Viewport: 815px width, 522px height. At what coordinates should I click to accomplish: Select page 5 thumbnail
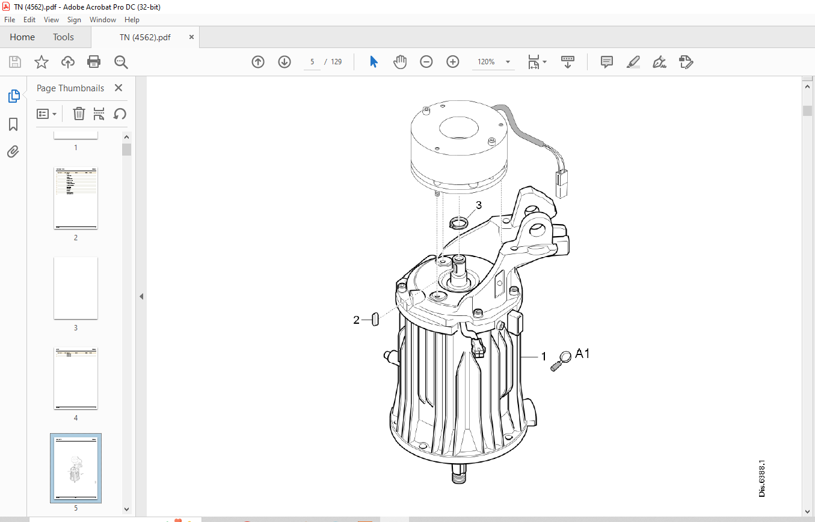(x=76, y=468)
